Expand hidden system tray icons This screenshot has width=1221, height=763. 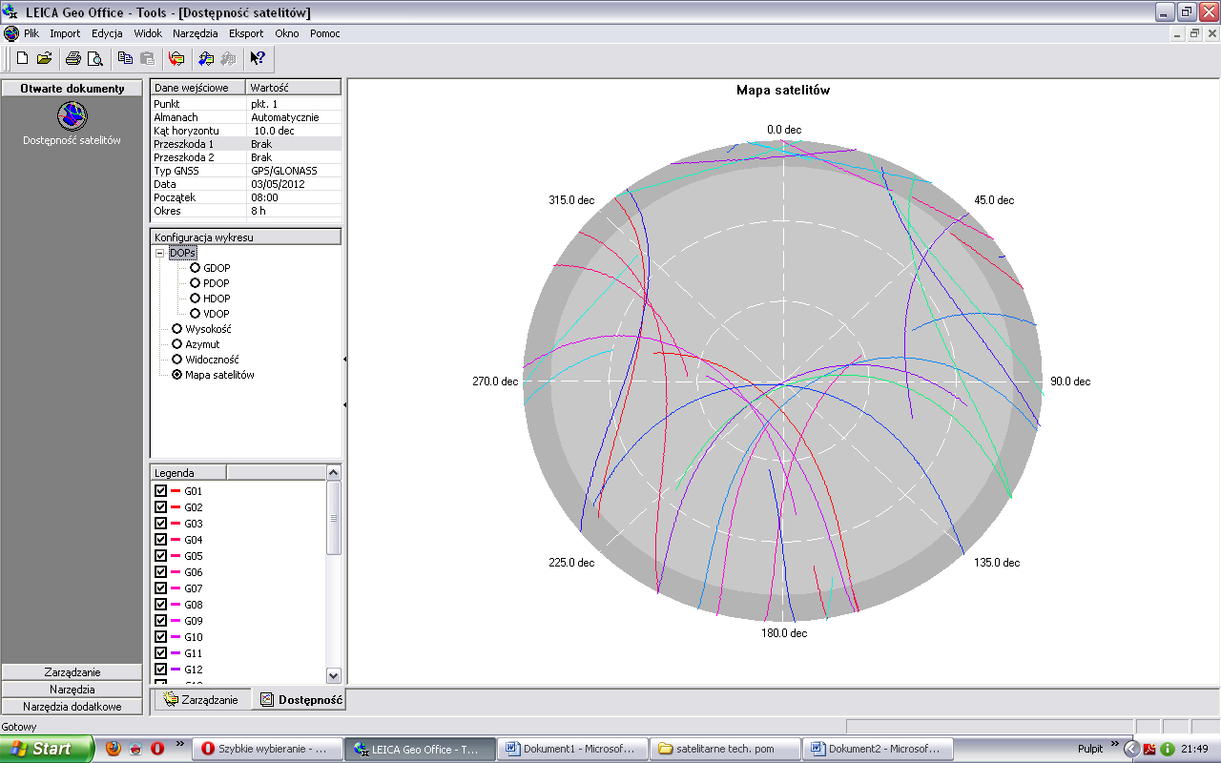click(x=1131, y=749)
